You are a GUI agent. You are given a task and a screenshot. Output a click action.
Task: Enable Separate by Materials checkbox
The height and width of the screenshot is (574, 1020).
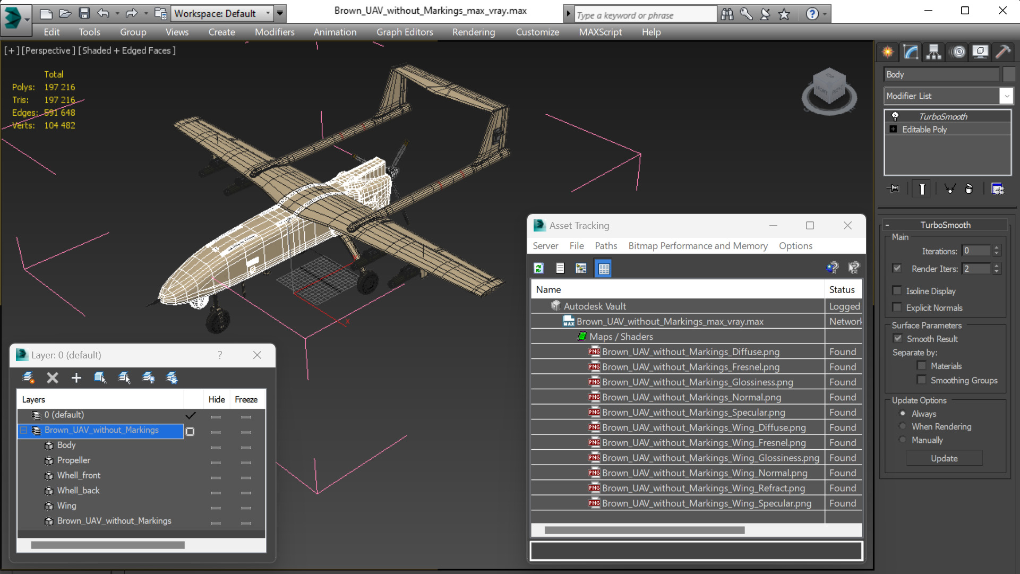[x=921, y=365]
